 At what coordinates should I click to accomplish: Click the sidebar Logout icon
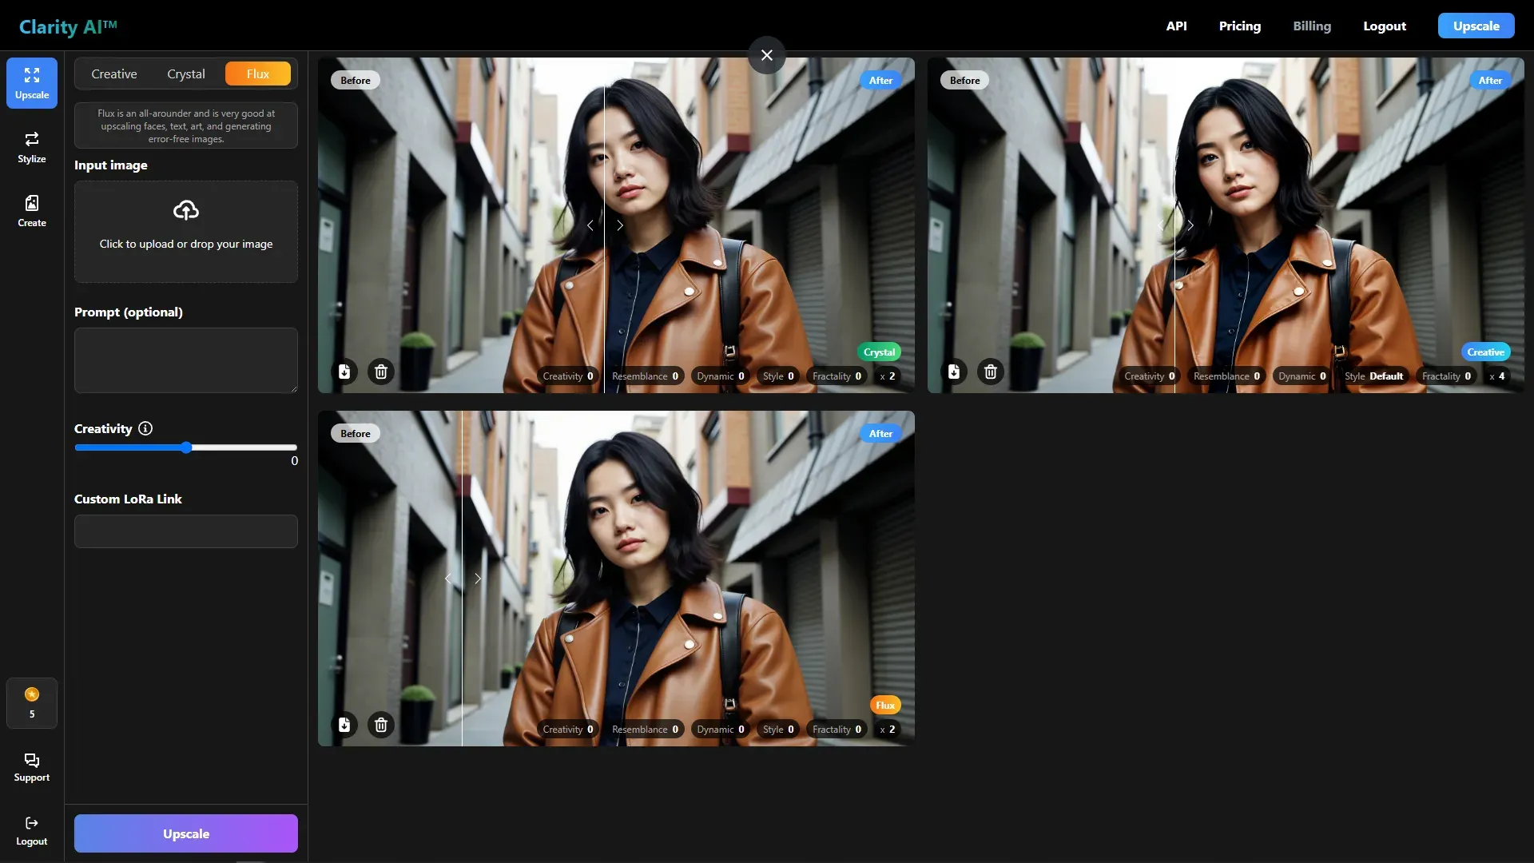(32, 824)
